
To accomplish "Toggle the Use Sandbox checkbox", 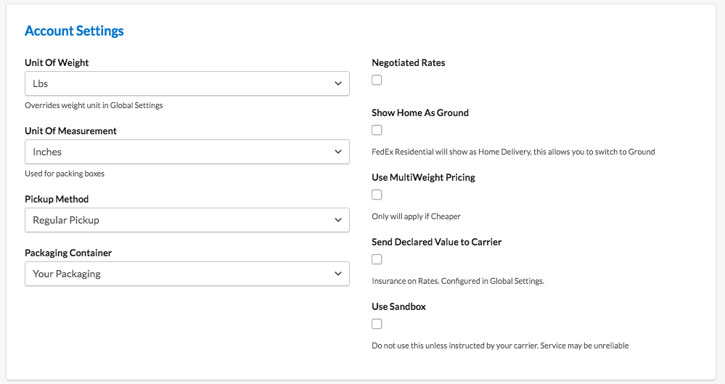I will 377,324.
